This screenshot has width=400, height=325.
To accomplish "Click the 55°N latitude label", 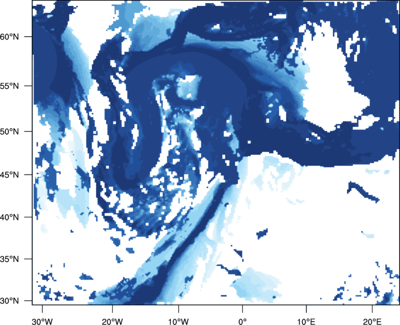I will click(9, 86).
